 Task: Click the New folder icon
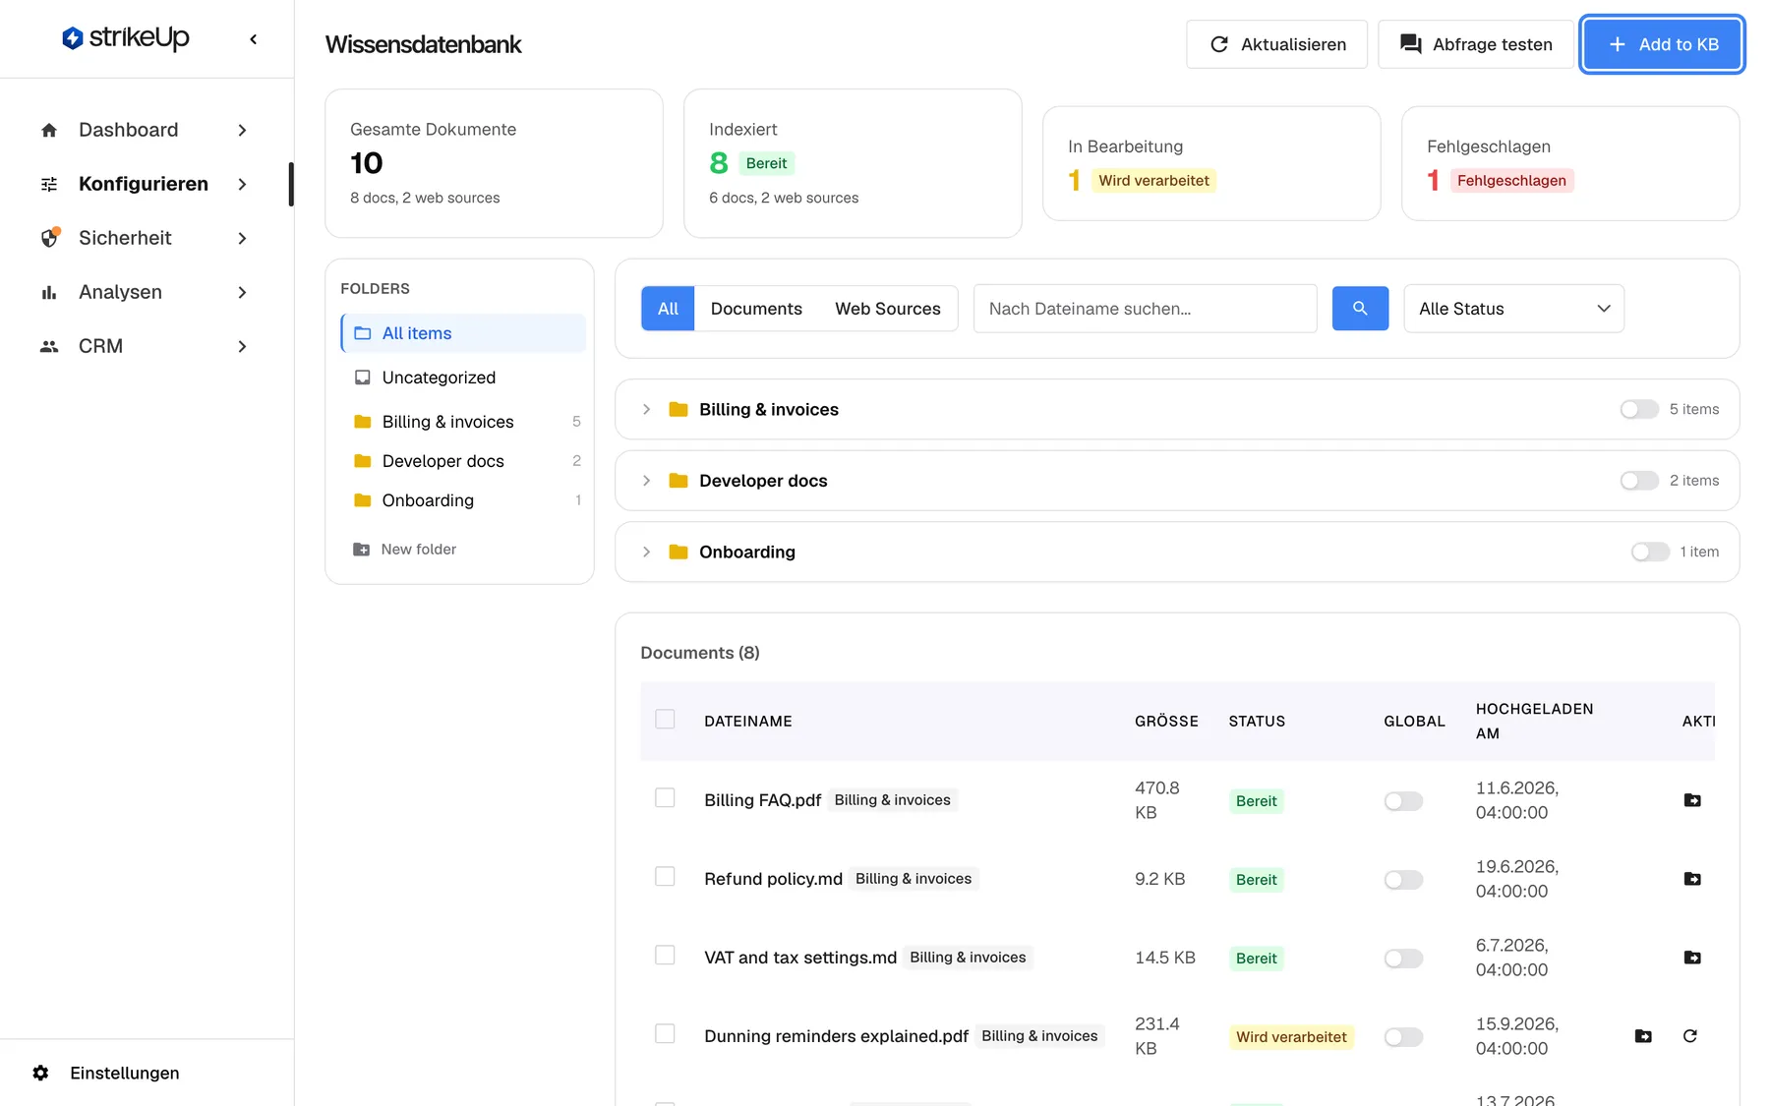click(x=362, y=550)
